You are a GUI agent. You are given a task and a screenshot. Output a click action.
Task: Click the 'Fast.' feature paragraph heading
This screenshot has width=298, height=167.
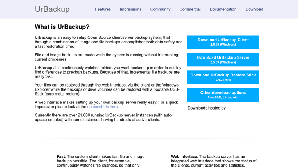(62, 156)
